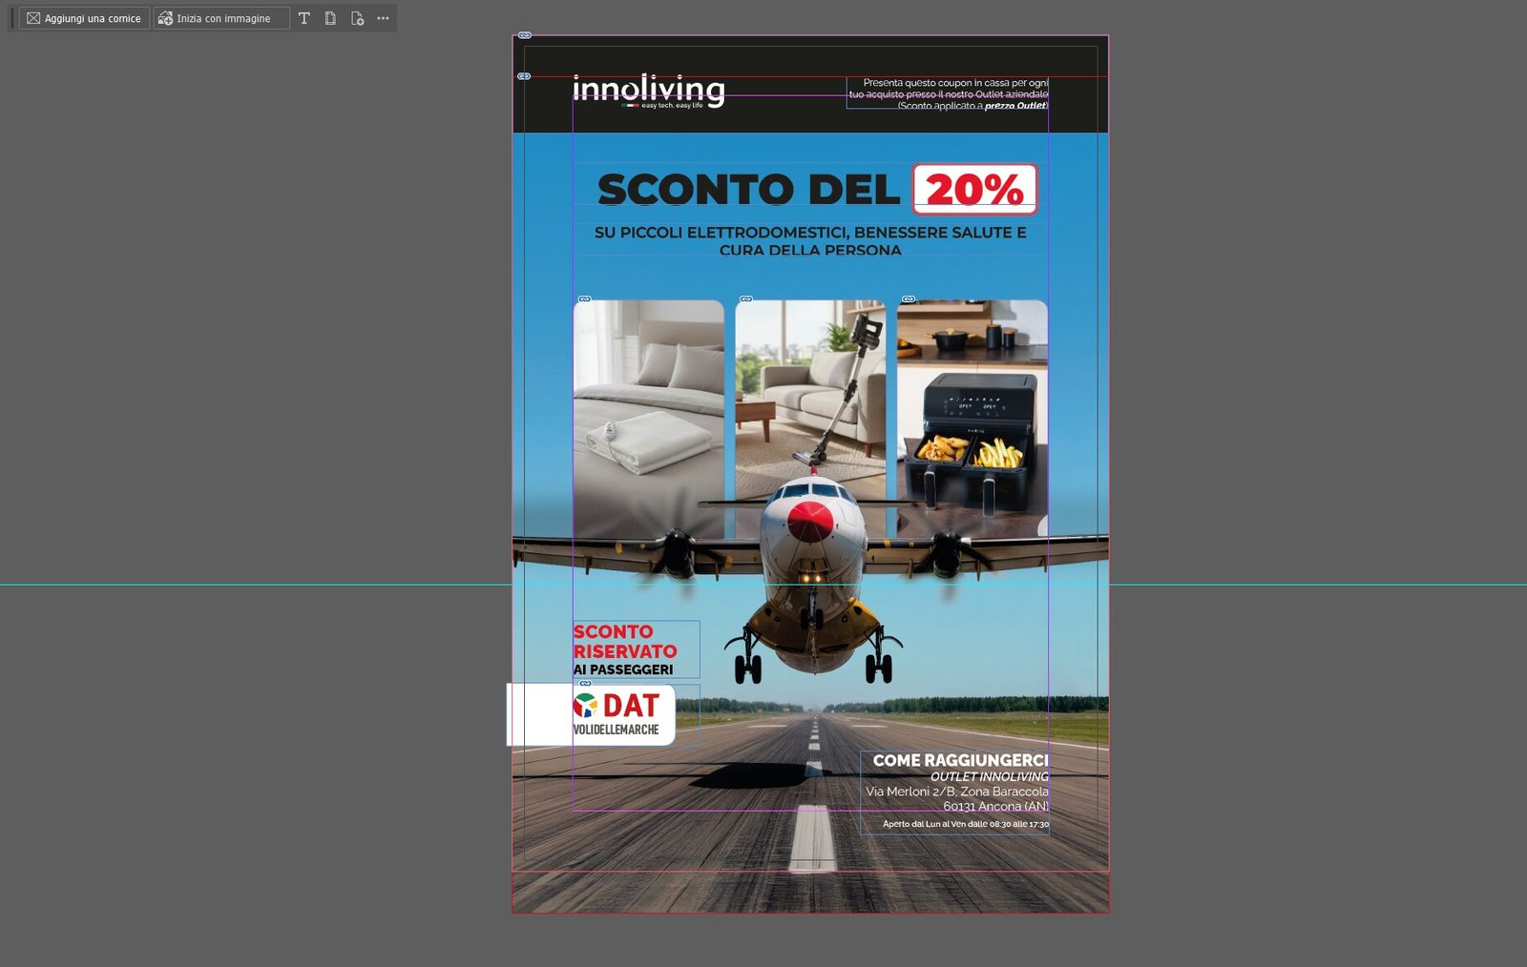Click the page document icon in the toolbar

(330, 18)
